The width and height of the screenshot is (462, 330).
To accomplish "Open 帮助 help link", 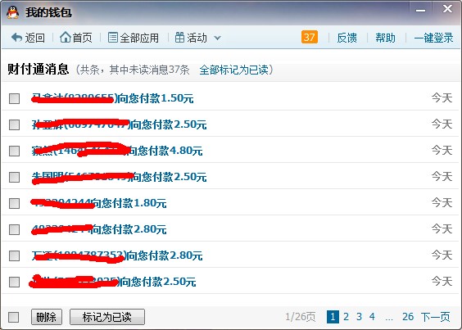I will click(385, 38).
